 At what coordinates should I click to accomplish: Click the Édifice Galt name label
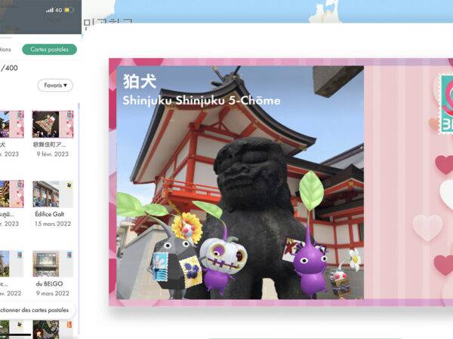(x=49, y=214)
